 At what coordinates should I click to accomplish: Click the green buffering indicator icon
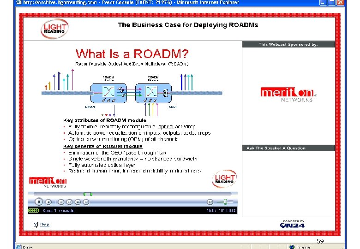[x=34, y=210]
